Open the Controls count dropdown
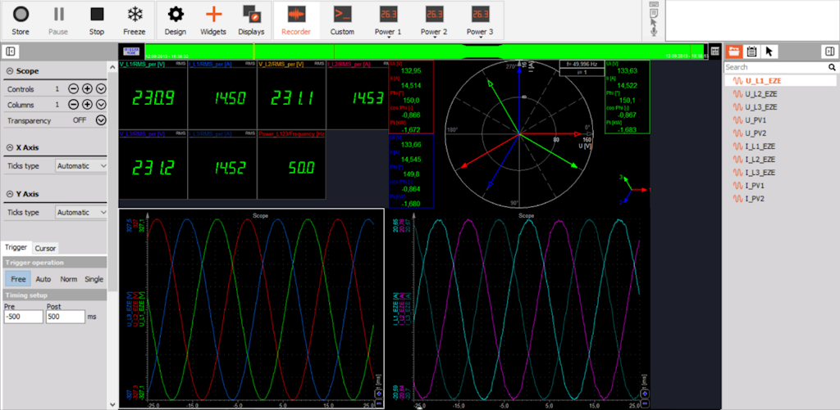Screen dimensions: 840x410 coord(101,89)
